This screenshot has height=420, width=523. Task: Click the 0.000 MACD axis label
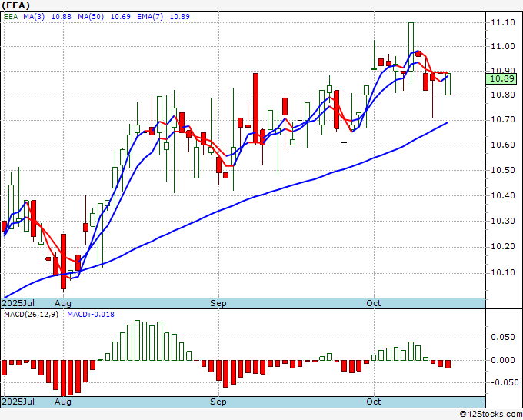point(503,360)
